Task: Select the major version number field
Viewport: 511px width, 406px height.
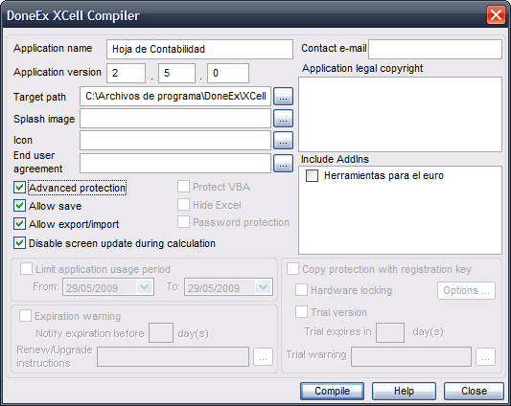Action: pos(126,73)
